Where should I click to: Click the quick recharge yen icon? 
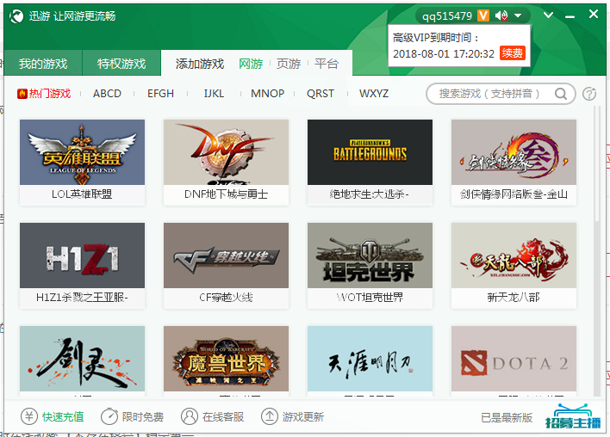click(x=29, y=416)
